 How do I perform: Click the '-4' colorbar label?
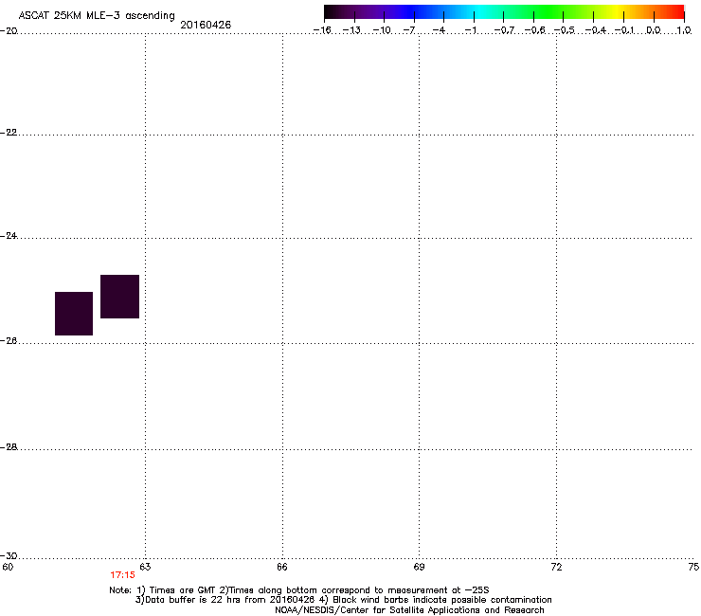point(439,30)
